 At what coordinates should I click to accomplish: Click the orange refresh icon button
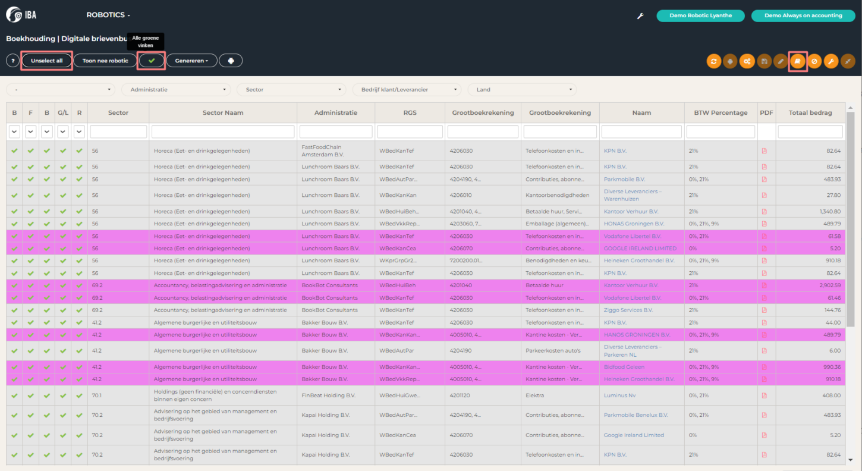pyautogui.click(x=713, y=61)
